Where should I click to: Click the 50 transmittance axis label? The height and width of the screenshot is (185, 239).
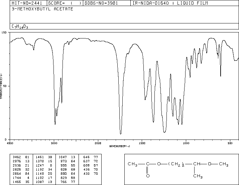click(x=5, y=86)
